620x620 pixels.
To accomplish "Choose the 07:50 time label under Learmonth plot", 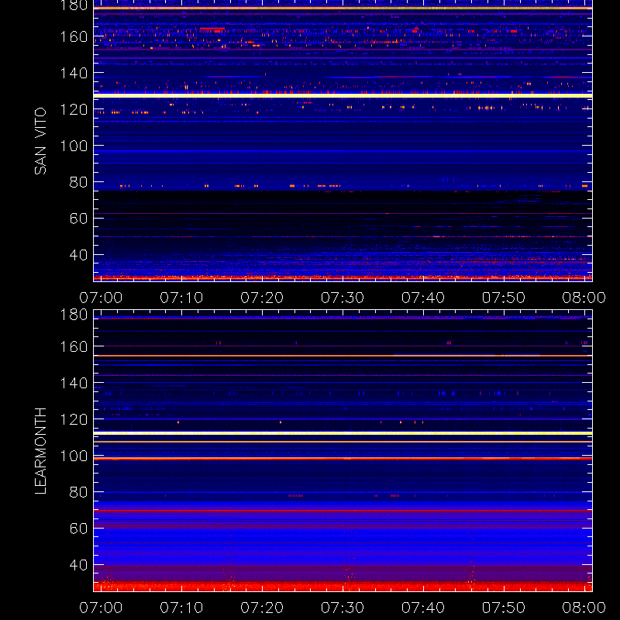I will (503, 608).
